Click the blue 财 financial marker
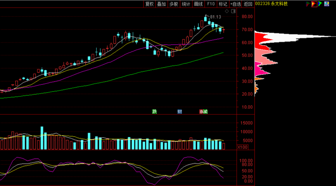This screenshot has width=336, height=186. pyautogui.click(x=180, y=112)
